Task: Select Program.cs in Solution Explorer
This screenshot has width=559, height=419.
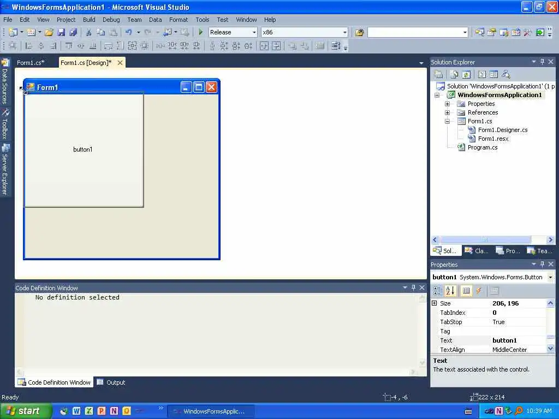Action: pos(483,147)
